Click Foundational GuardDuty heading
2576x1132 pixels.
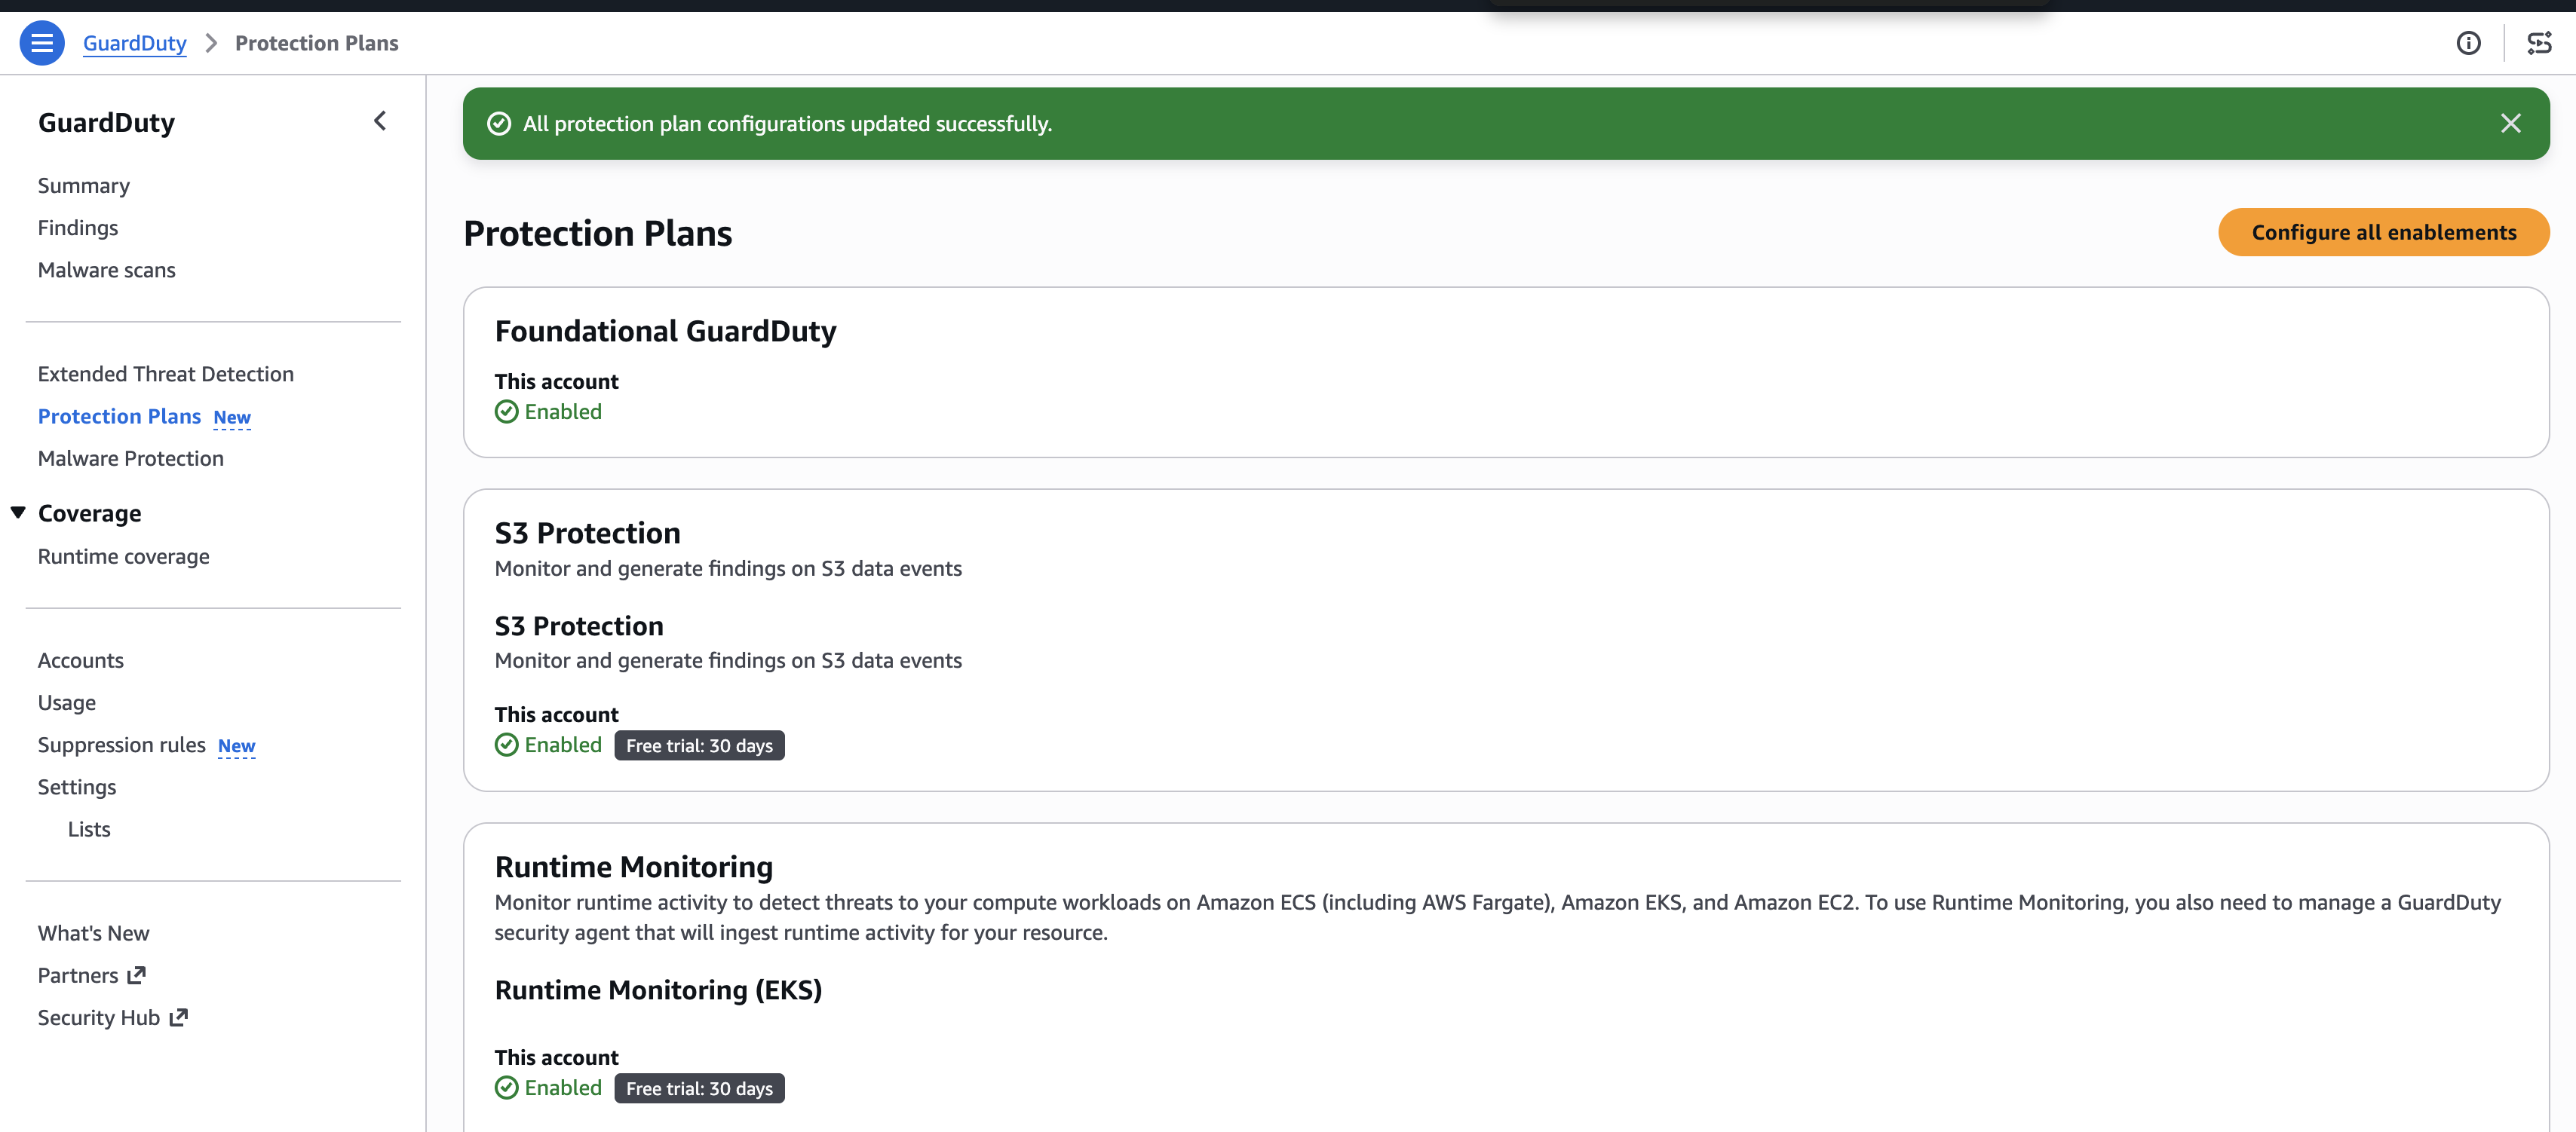665,331
